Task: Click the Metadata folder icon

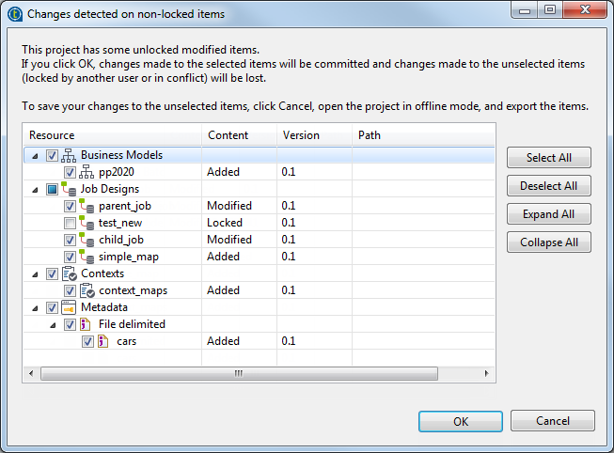Action: [70, 307]
